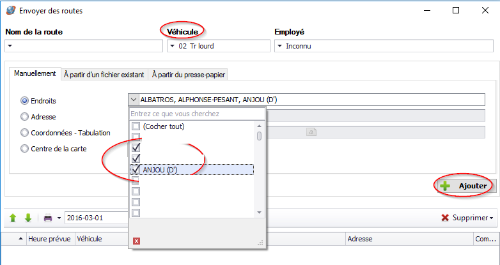Screen dimensions: 500x265
Task: Click the Ajouter button
Action: pyautogui.click(x=465, y=186)
